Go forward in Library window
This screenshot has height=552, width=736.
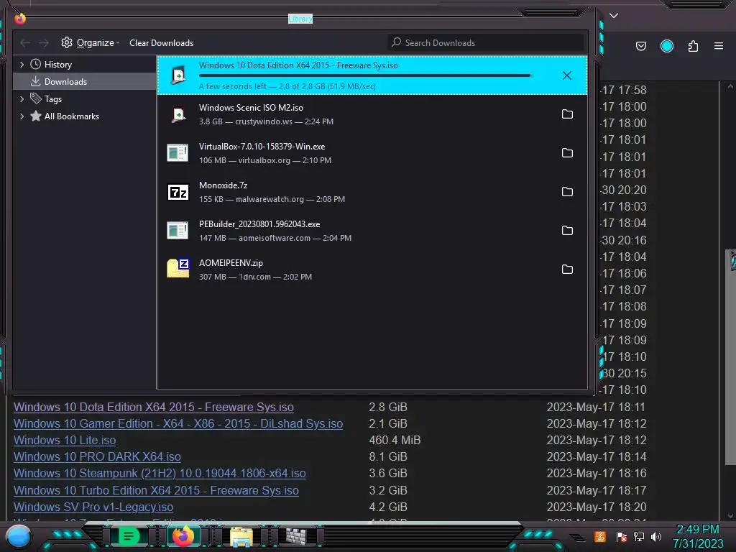pyautogui.click(x=44, y=43)
